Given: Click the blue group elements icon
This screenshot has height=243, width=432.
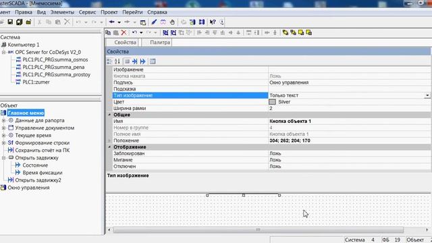Looking at the screenshot, I should click(165, 32).
